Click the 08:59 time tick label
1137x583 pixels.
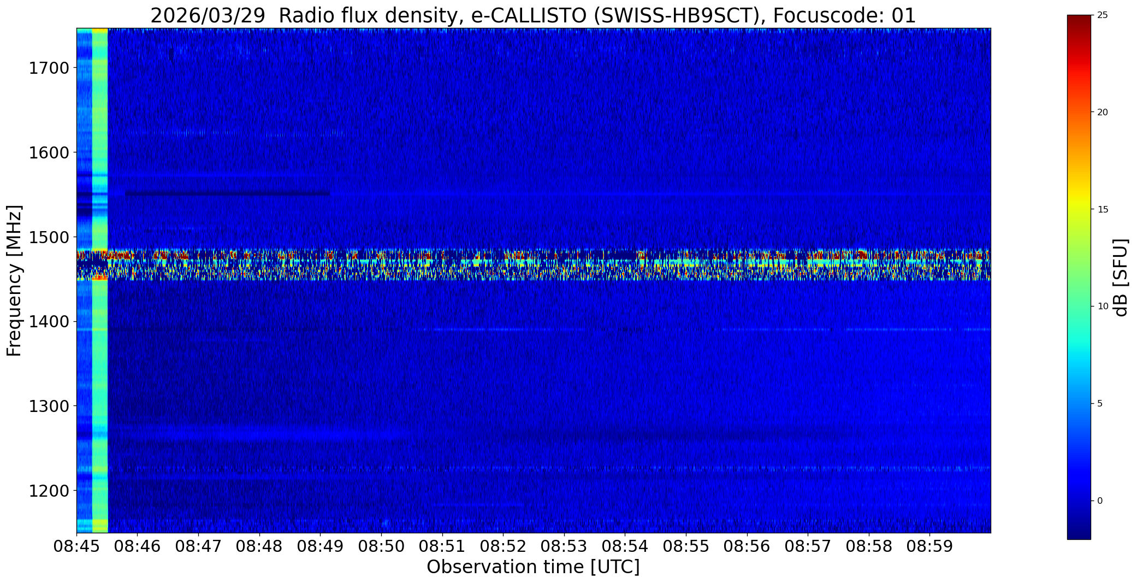(930, 546)
